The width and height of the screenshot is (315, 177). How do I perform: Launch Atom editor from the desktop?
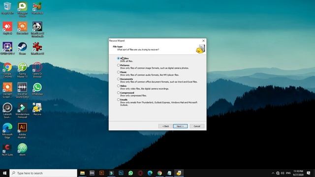tap(22, 149)
